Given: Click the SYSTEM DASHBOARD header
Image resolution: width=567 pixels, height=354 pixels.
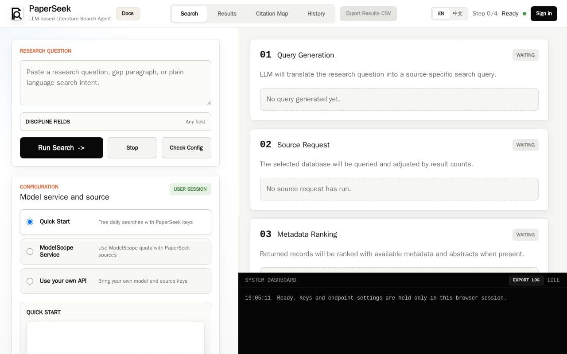Looking at the screenshot, I should [271, 280].
